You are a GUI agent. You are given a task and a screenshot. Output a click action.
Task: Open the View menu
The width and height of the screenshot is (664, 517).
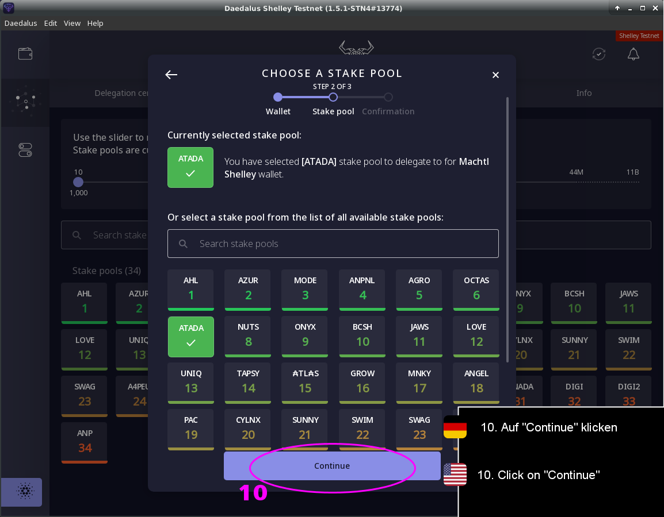pyautogui.click(x=72, y=23)
